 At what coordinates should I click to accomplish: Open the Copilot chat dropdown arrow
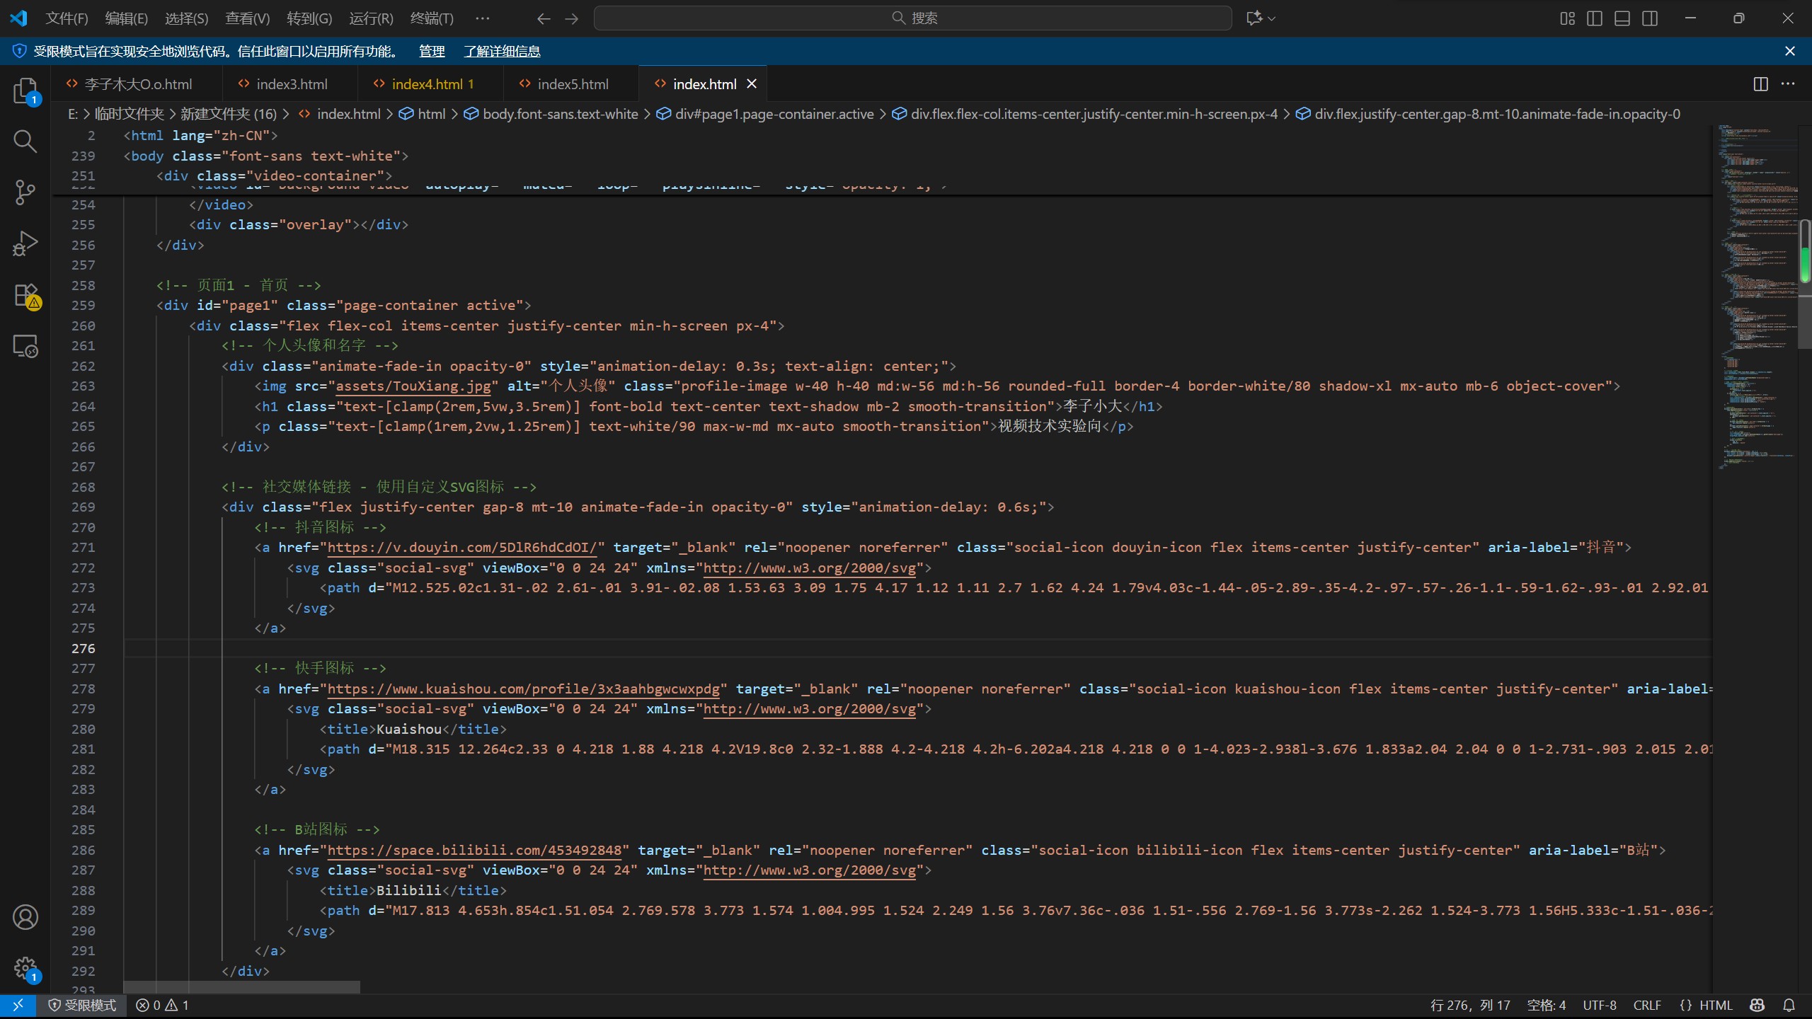pyautogui.click(x=1272, y=18)
